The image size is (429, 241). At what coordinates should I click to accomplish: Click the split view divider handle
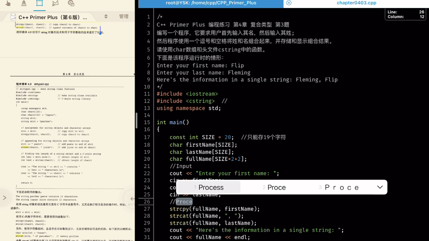136,121
